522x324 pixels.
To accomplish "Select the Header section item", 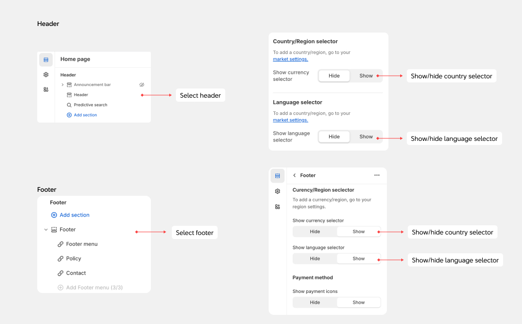I will 81,95.
